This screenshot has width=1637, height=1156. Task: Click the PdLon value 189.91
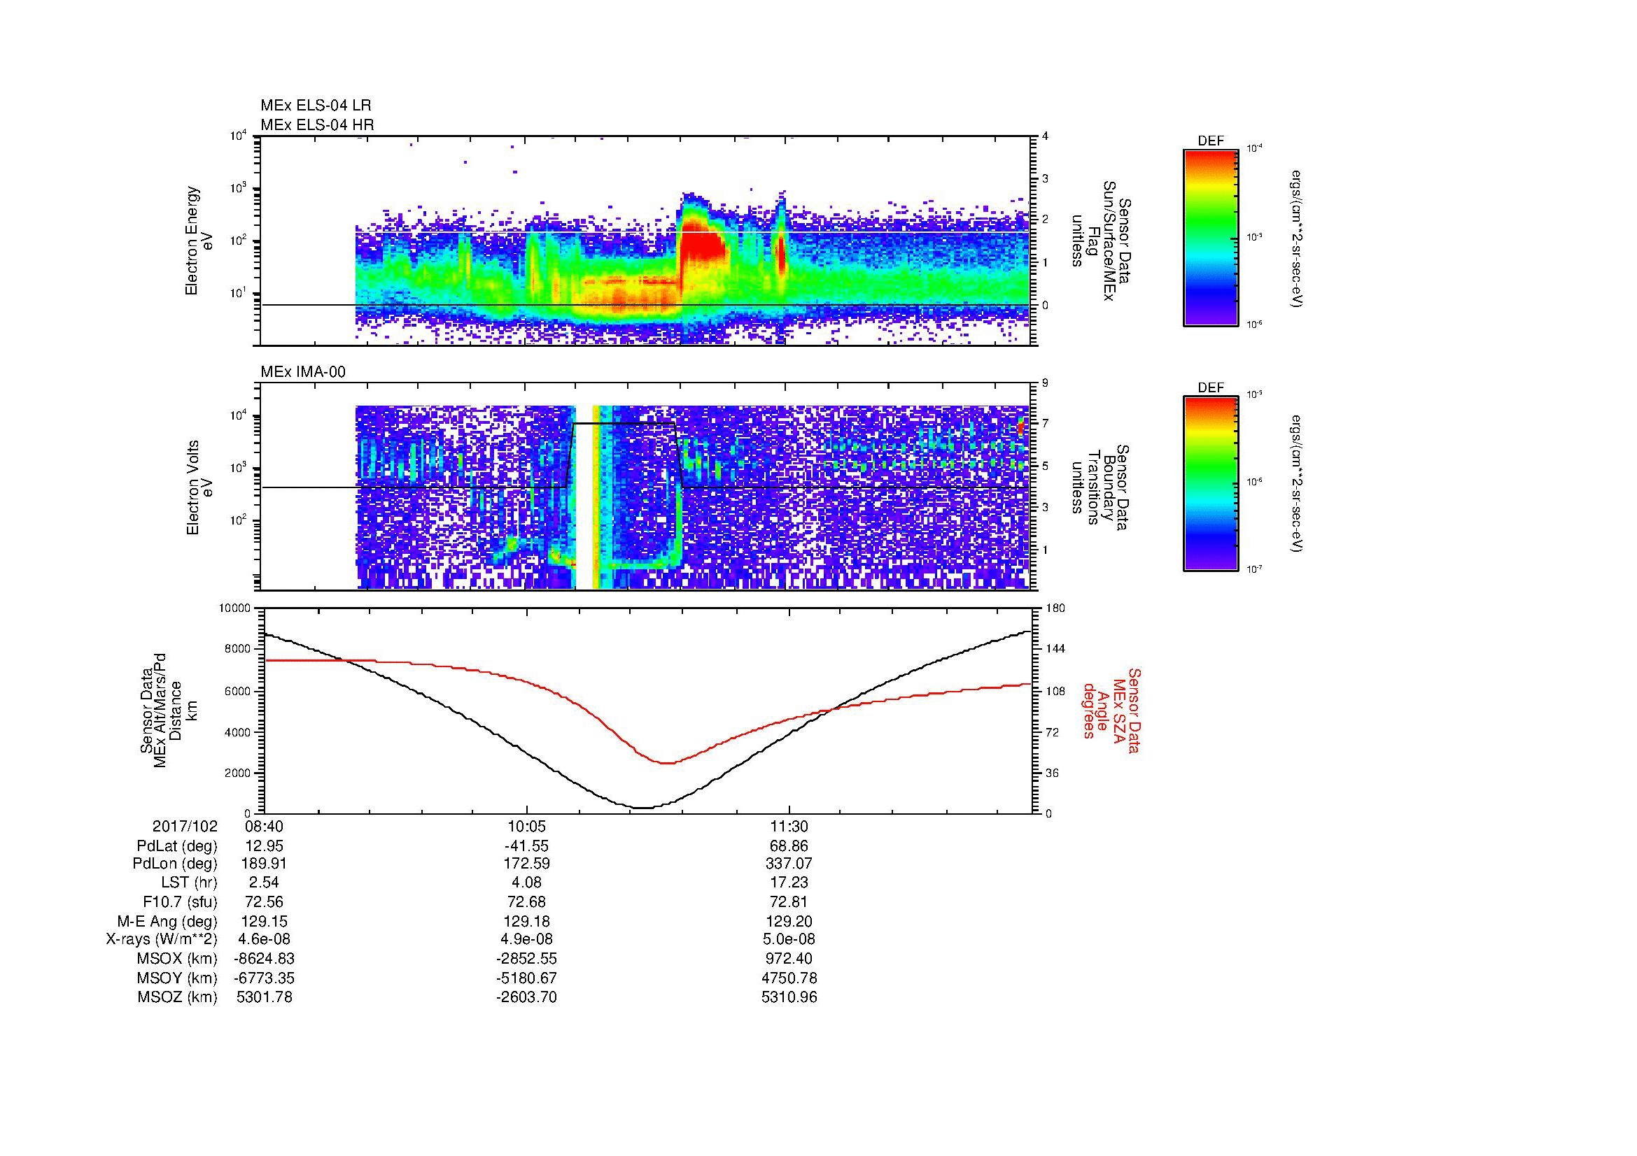[x=264, y=864]
